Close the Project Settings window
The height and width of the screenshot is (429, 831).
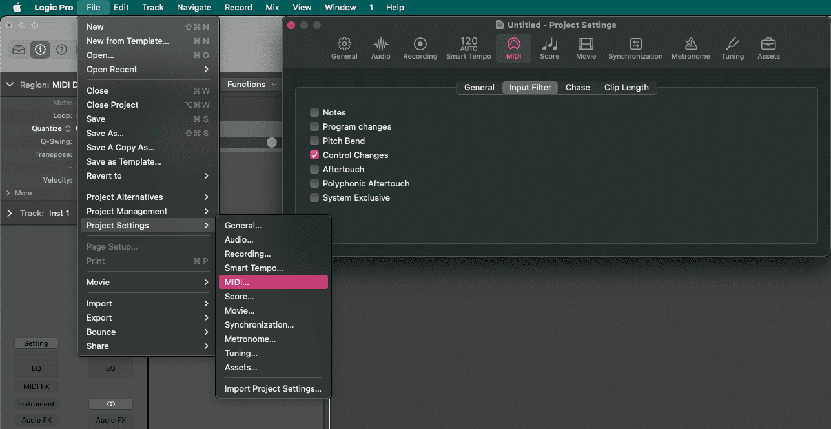(x=291, y=25)
